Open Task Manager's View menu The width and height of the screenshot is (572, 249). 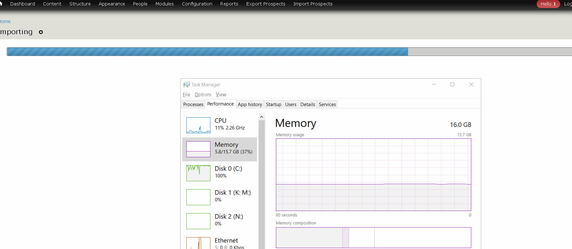[221, 95]
